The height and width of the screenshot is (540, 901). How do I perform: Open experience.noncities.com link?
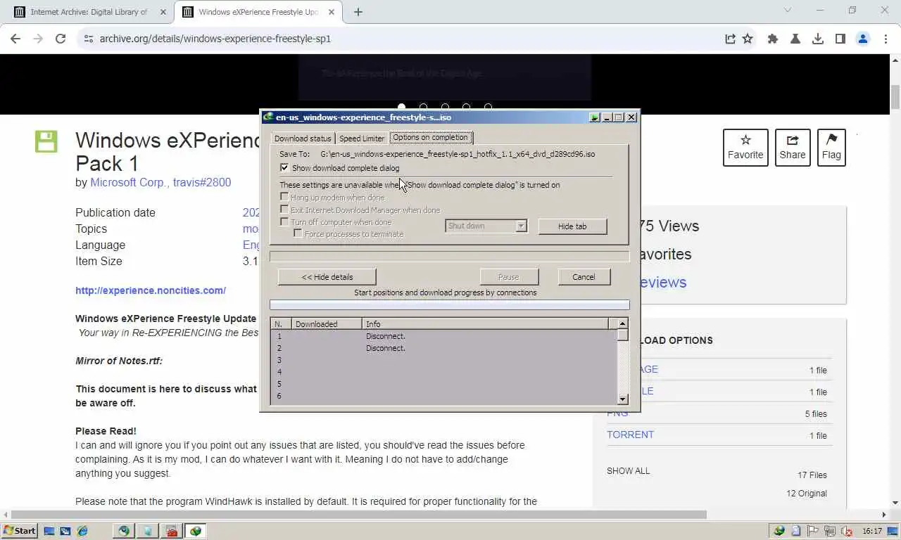tap(151, 290)
